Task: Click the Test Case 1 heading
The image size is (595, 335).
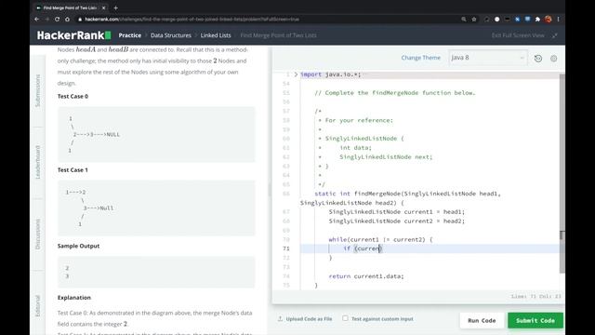Action: click(73, 169)
